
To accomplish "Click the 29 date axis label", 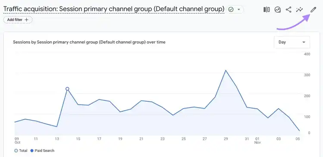I will [226, 139].
